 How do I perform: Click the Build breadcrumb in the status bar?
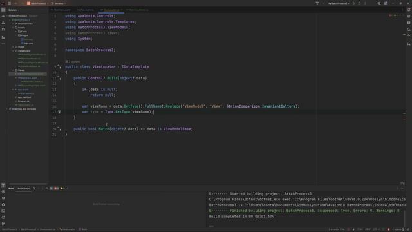(83, 229)
